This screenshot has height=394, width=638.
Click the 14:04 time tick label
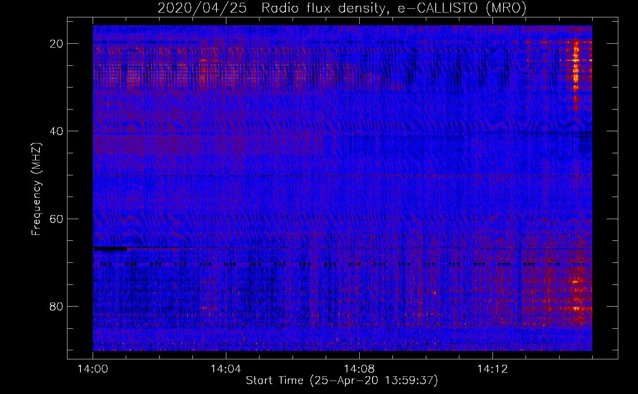click(226, 369)
